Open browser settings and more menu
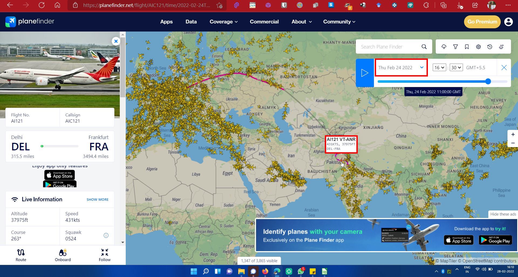 point(508,5)
